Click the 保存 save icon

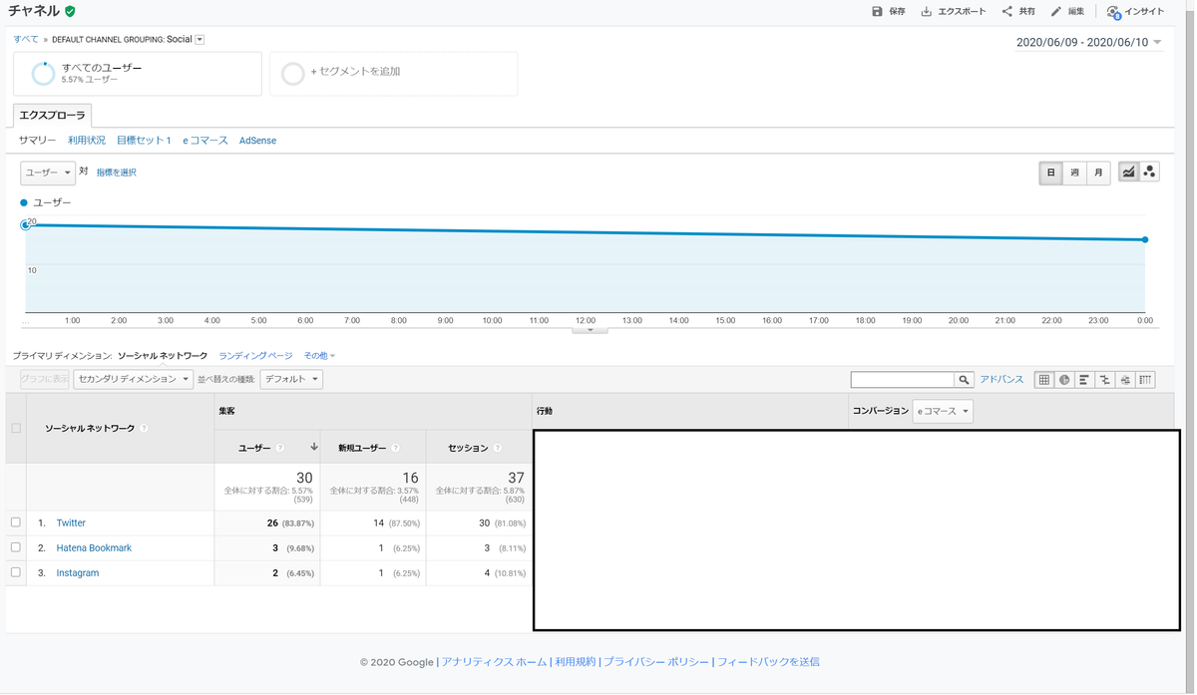[x=877, y=11]
